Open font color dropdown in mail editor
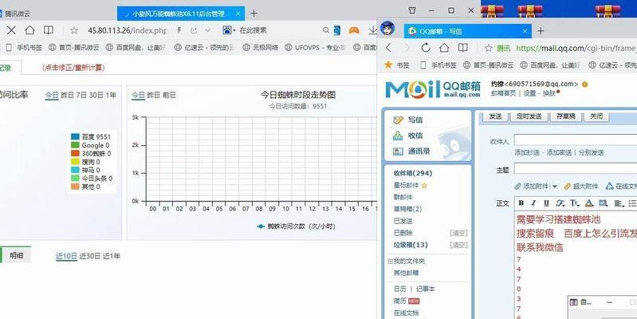637x319 pixels. (589, 203)
